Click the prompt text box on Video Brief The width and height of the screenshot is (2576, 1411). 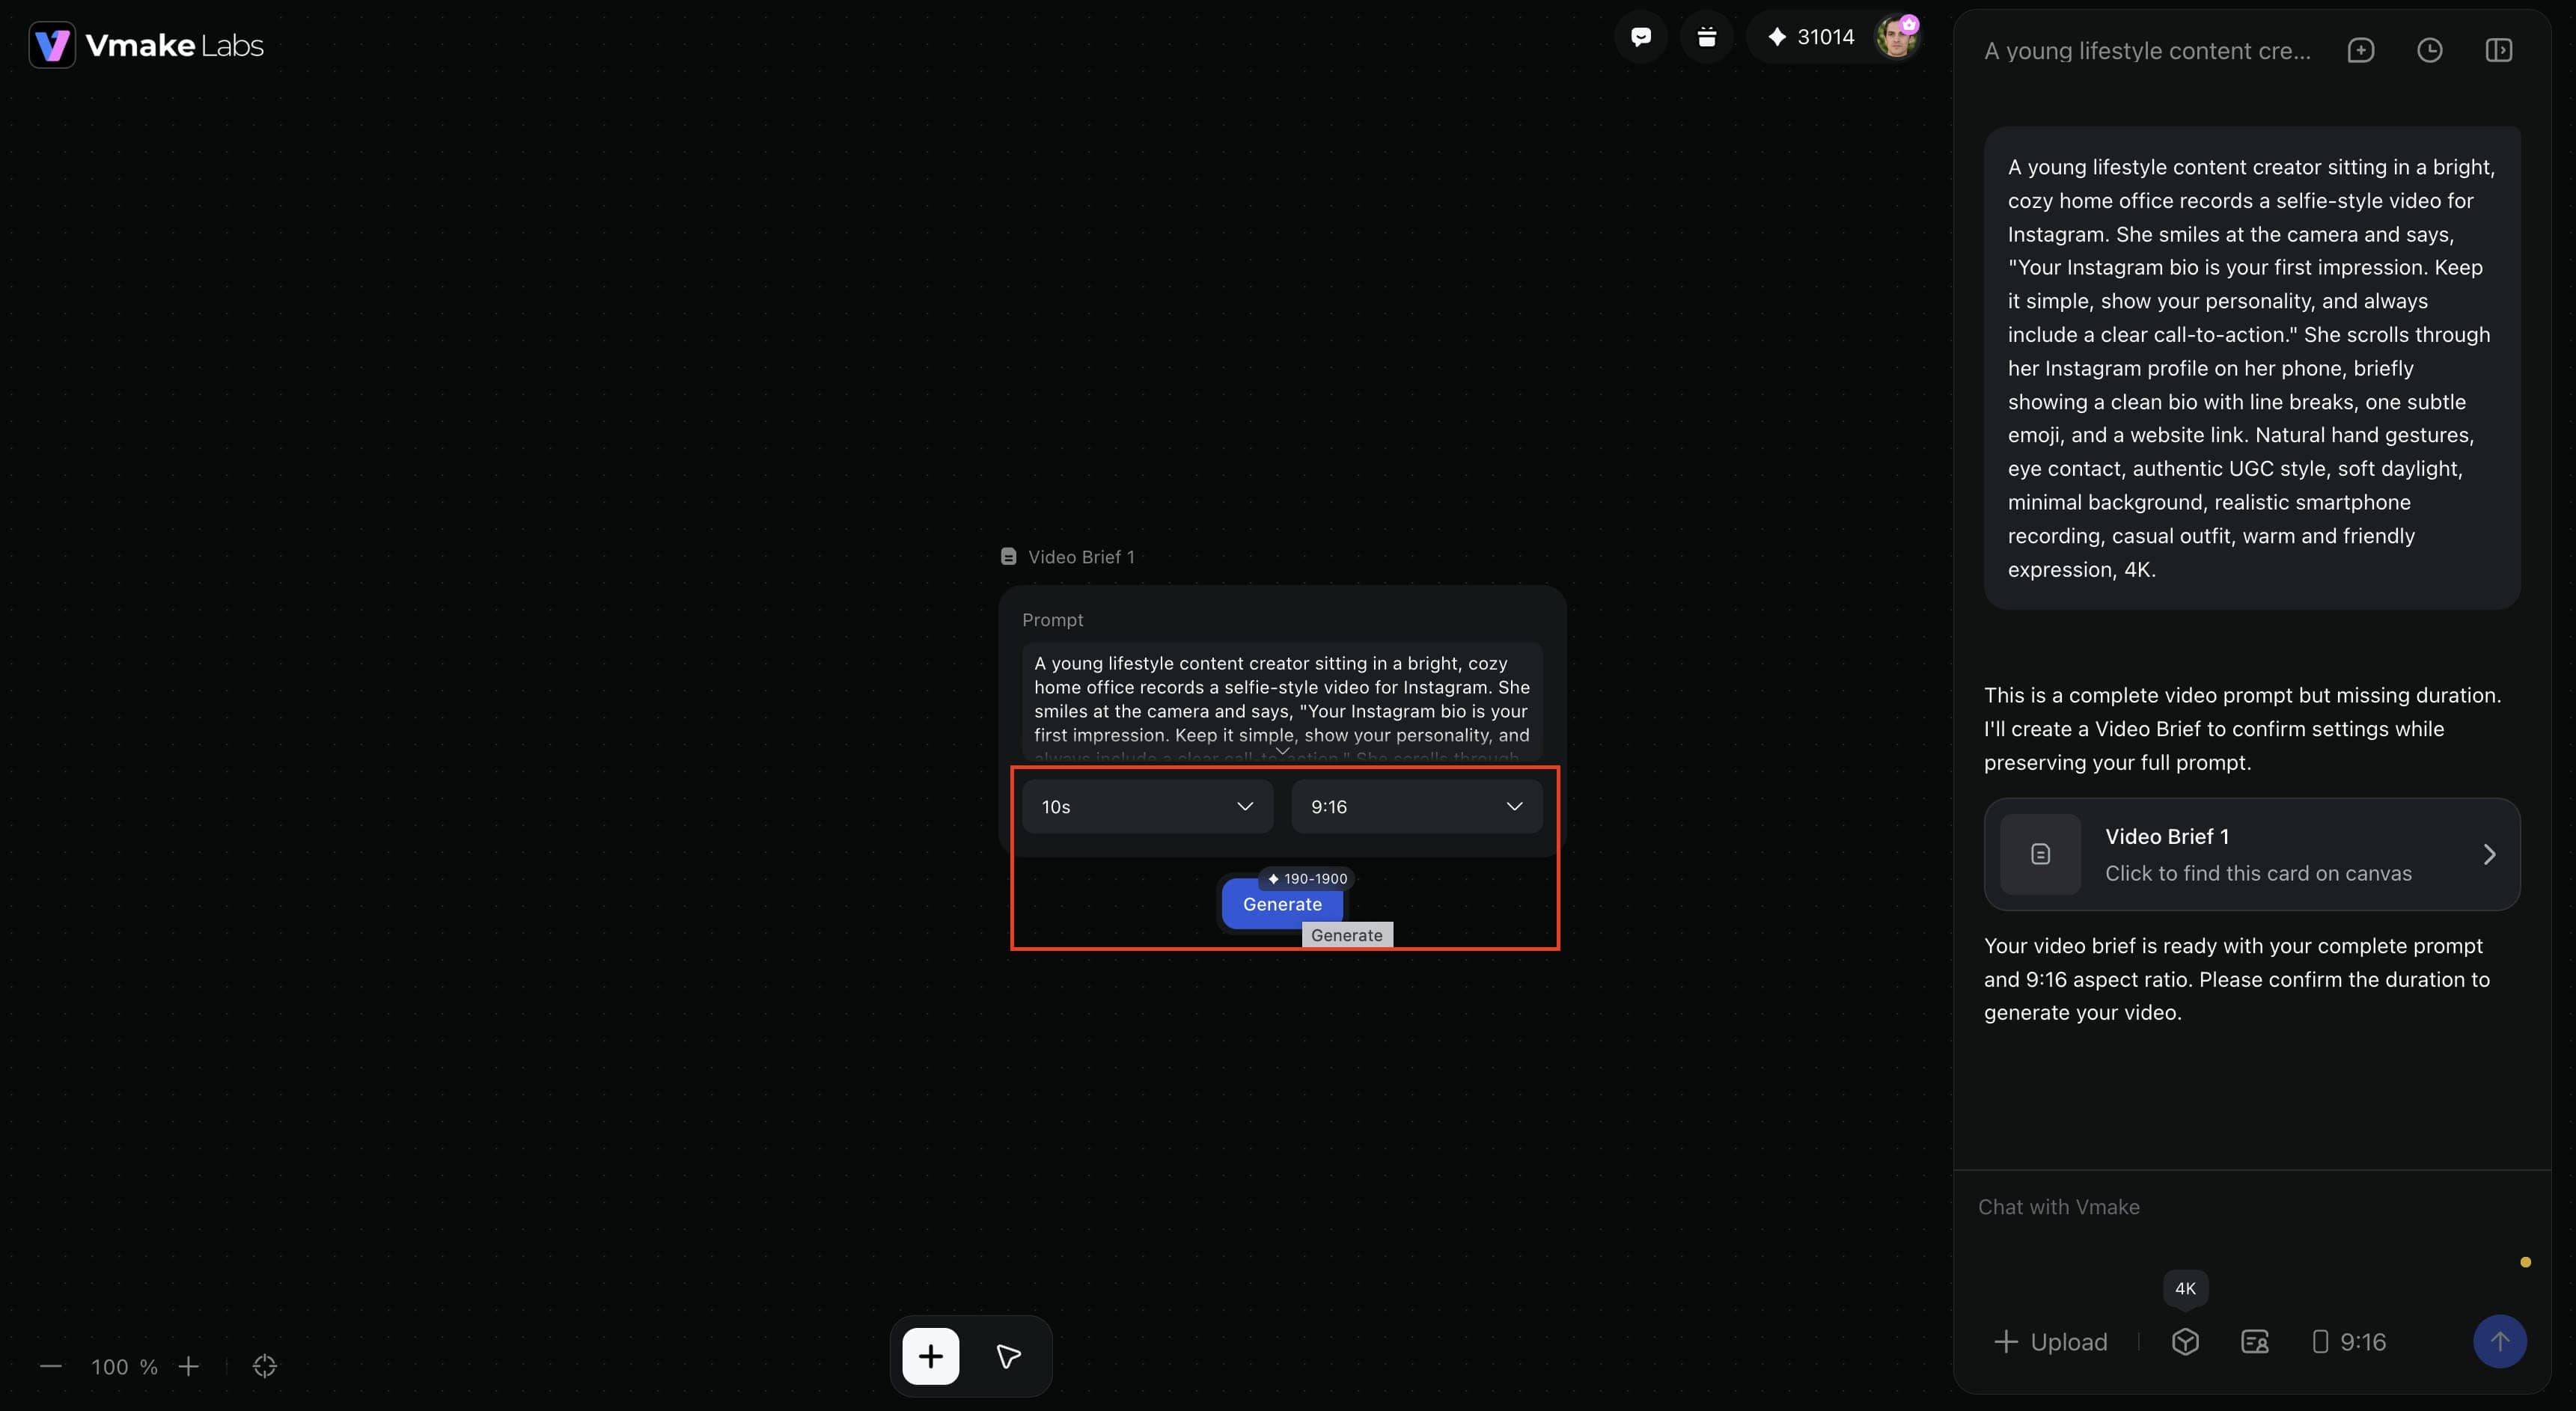pyautogui.click(x=1282, y=700)
